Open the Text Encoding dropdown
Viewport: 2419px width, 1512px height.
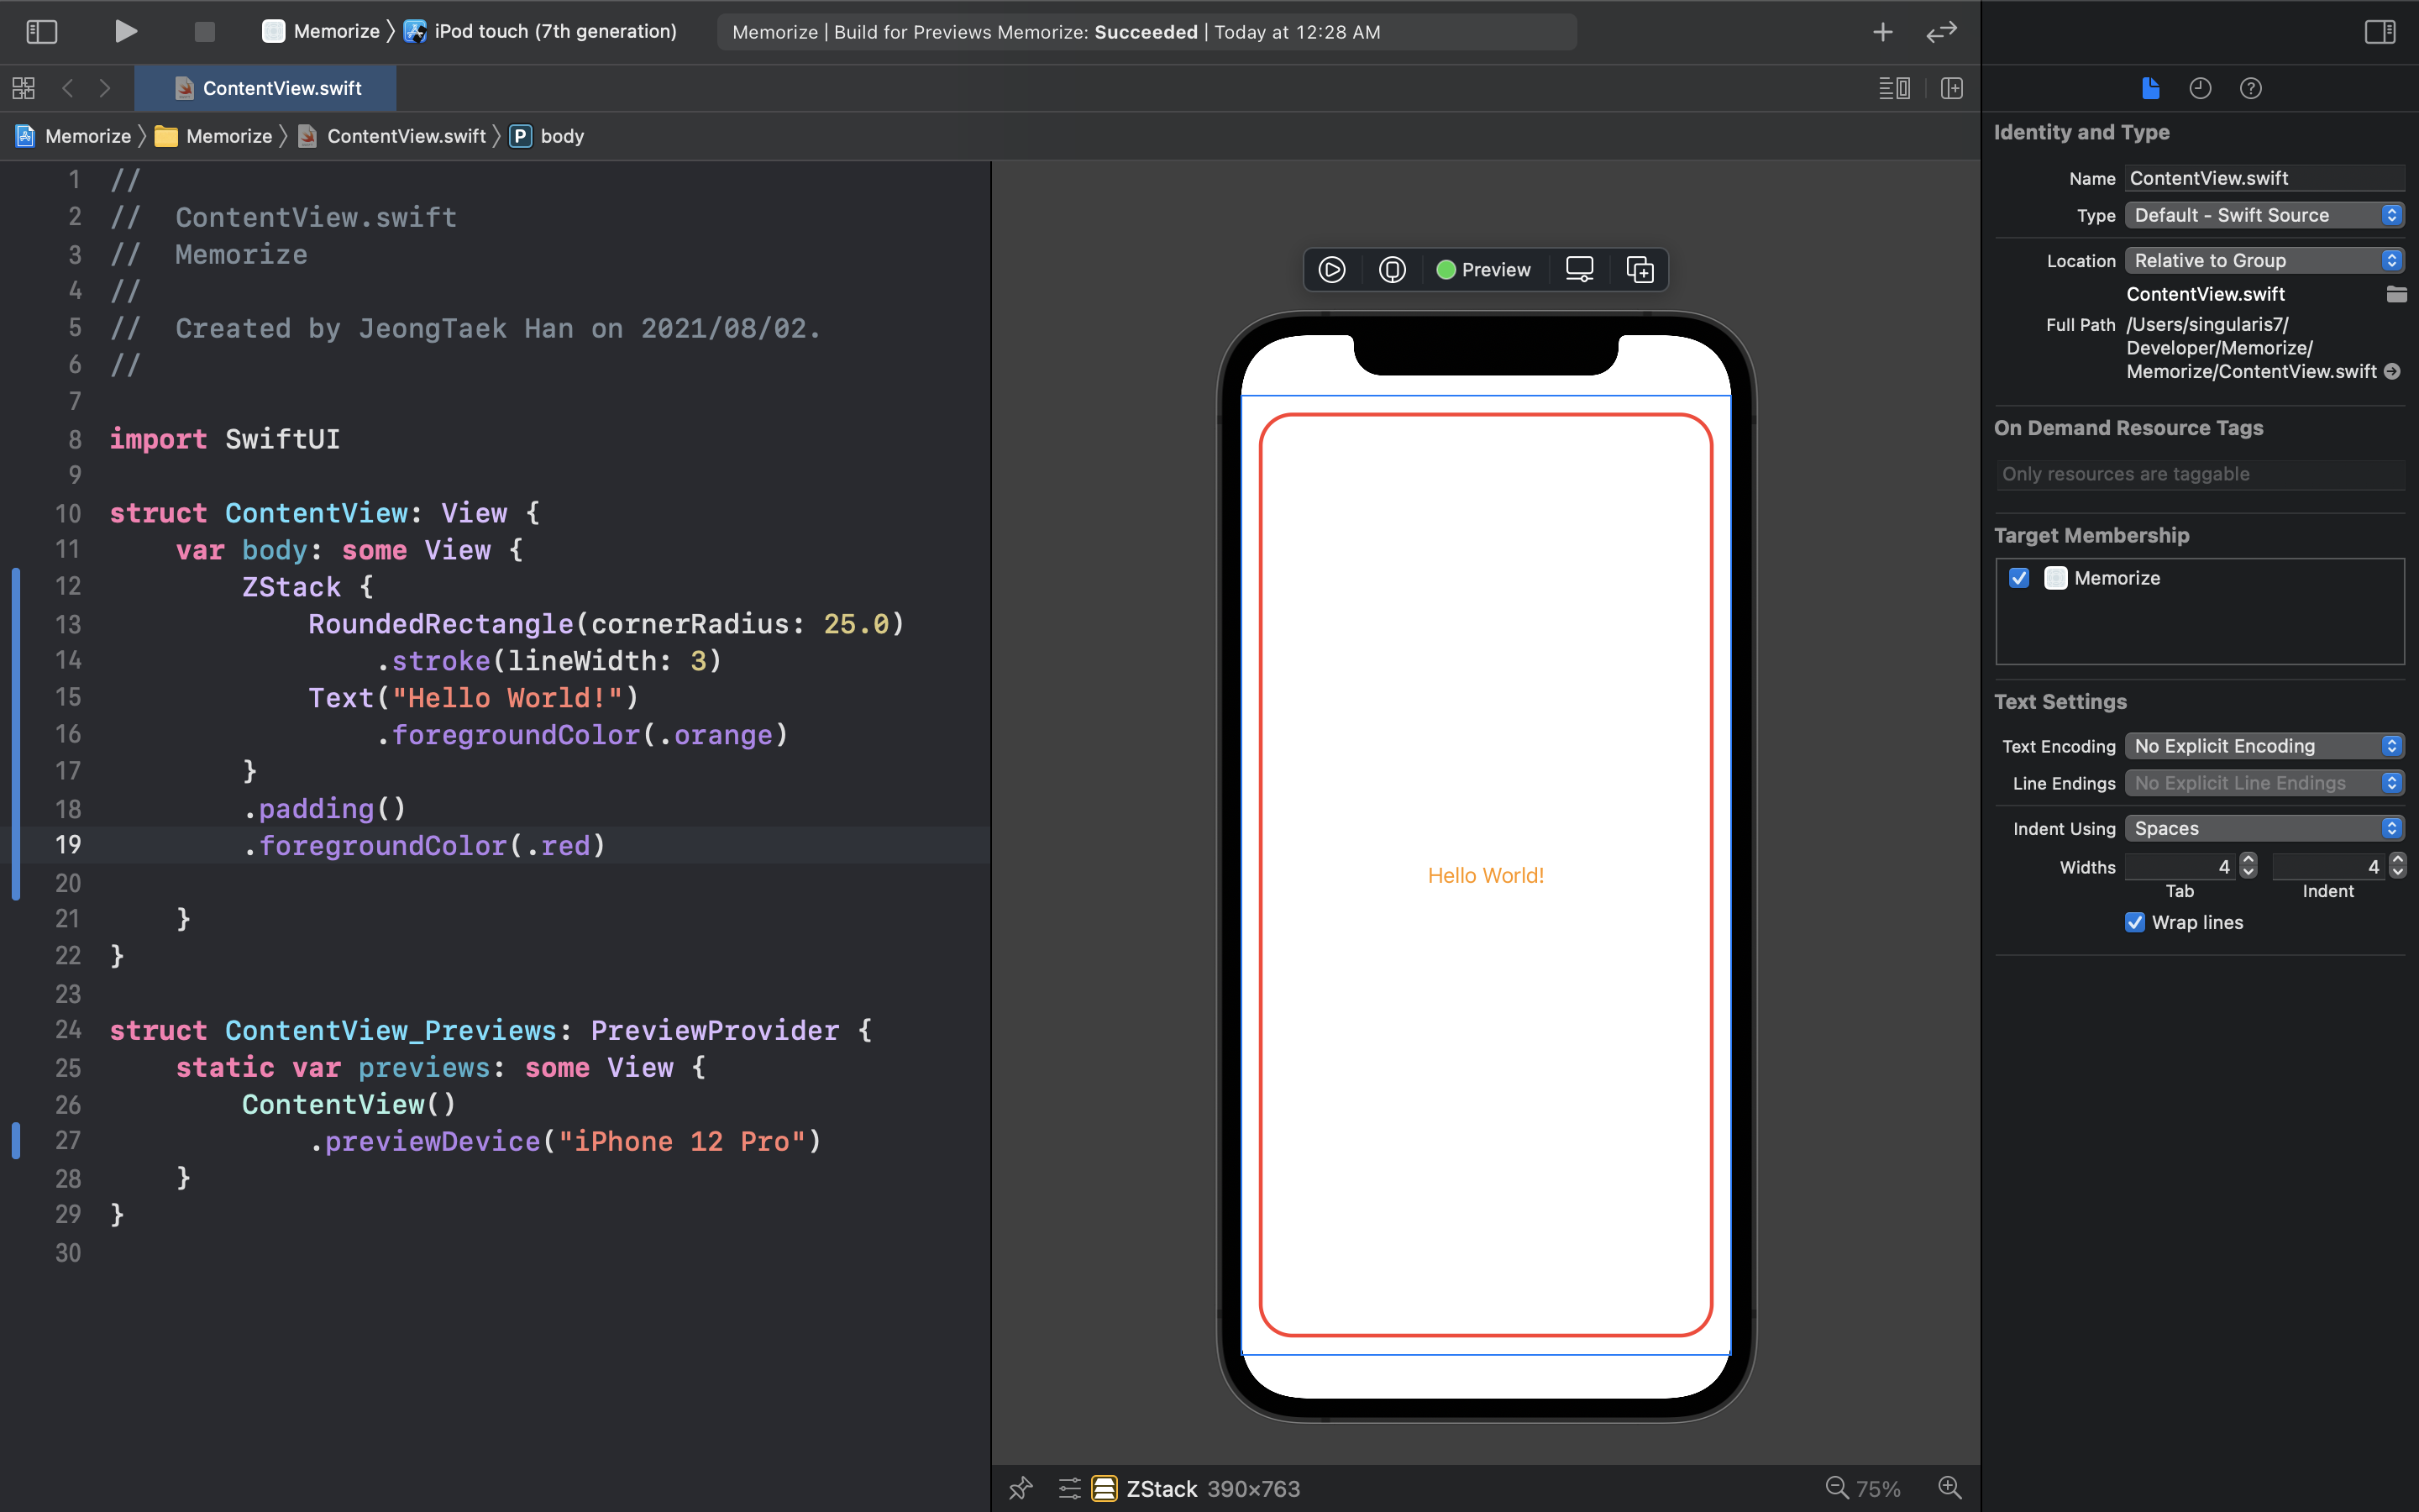click(x=2263, y=746)
